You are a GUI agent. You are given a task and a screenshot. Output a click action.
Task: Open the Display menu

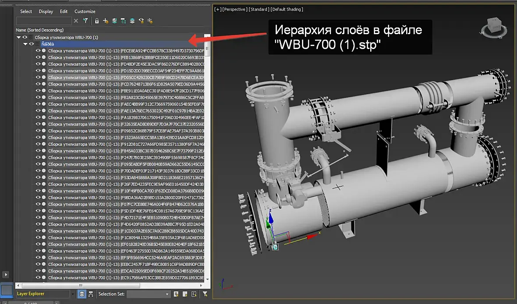click(x=46, y=11)
